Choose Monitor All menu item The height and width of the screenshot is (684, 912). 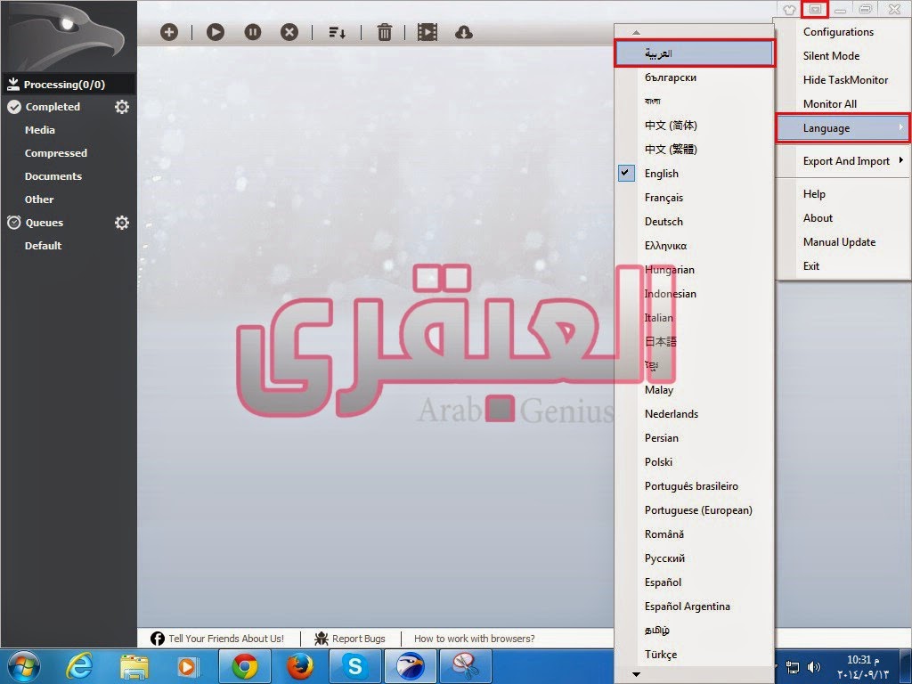coord(843,103)
